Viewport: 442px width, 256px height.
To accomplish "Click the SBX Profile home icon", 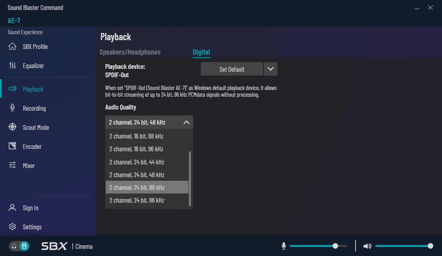I will click(12, 47).
